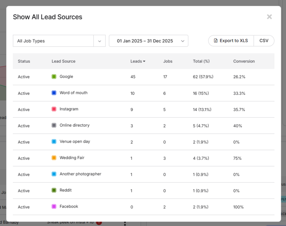286x226 pixels.
Task: Click the 26.2% conversion value
Action: tap(239, 77)
